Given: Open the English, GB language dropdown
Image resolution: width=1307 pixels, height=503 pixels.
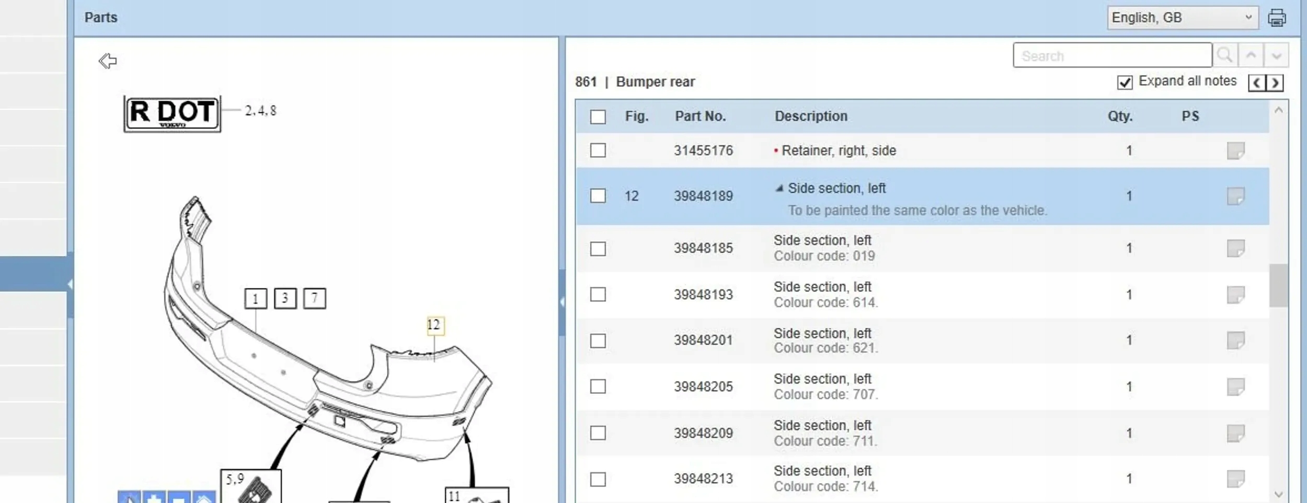Looking at the screenshot, I should 1182,18.
